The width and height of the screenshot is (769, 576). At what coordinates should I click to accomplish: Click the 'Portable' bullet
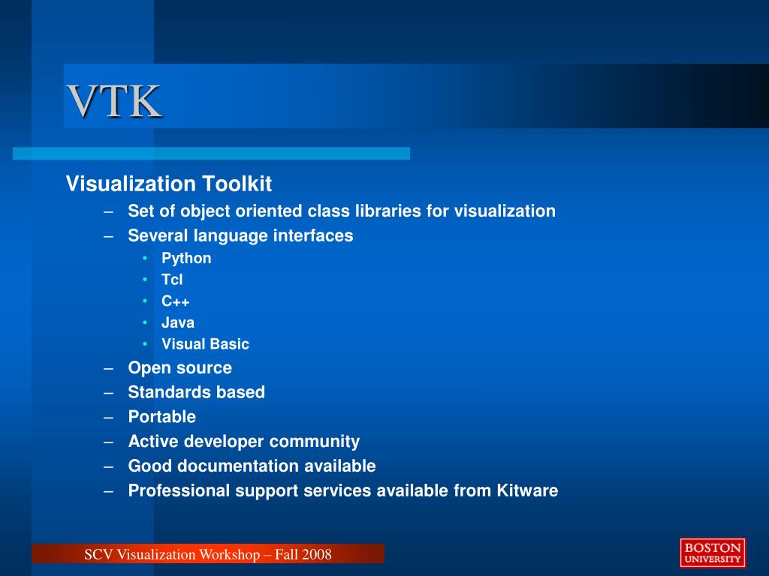click(x=162, y=417)
